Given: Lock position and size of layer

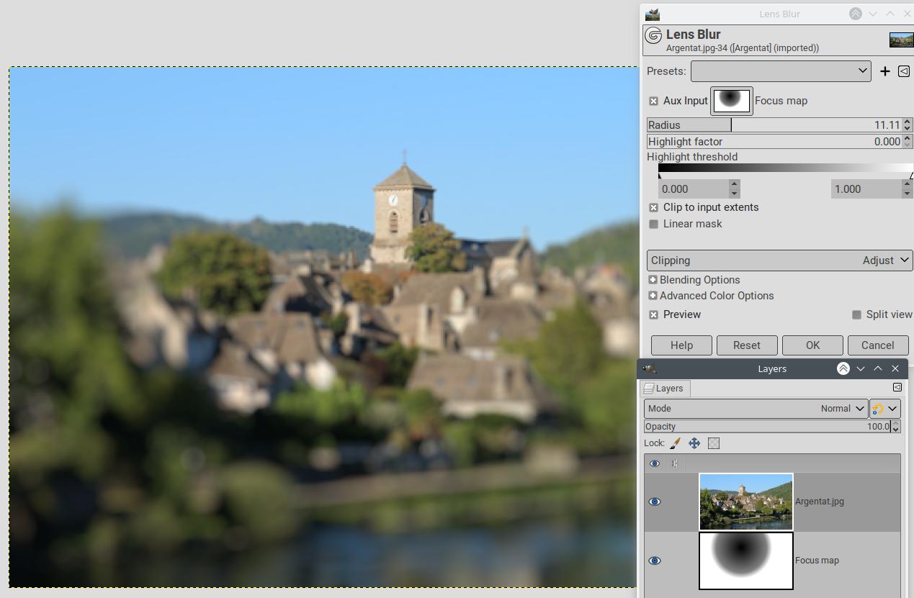Looking at the screenshot, I should (x=694, y=443).
